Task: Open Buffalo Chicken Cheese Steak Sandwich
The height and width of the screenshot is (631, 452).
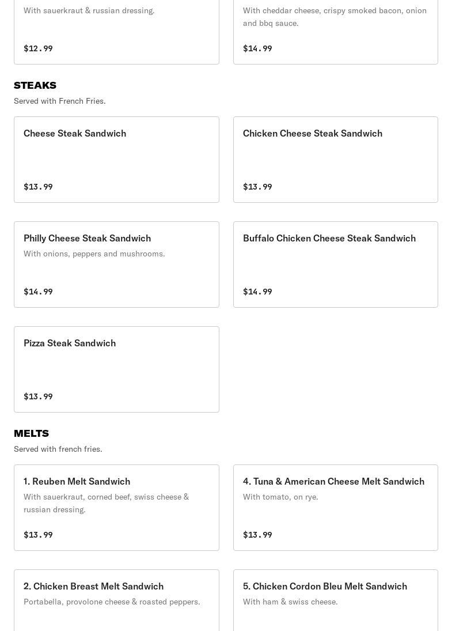Action: tap(335, 265)
